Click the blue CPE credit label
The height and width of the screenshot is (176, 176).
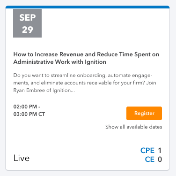click(x=147, y=151)
